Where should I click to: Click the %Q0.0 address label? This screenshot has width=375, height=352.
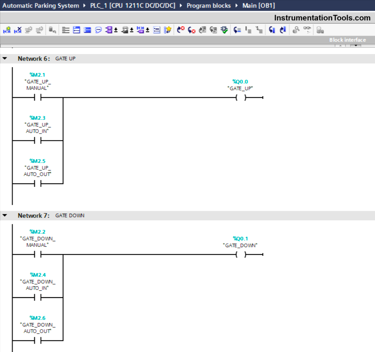tap(240, 82)
